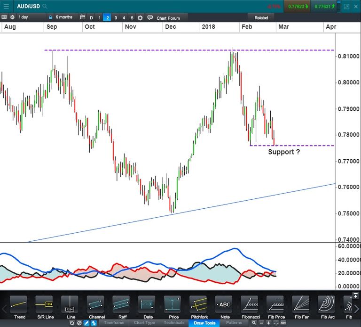361x327 pixels.
Task: Select the Trend line draw tool
Action: (18, 307)
